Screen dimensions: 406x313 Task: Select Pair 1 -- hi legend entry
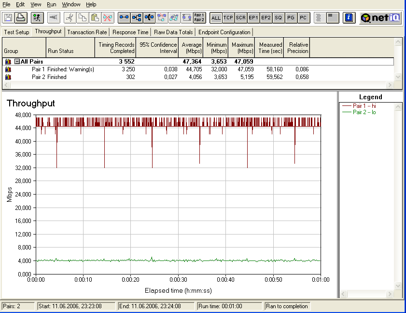[x=365, y=106]
